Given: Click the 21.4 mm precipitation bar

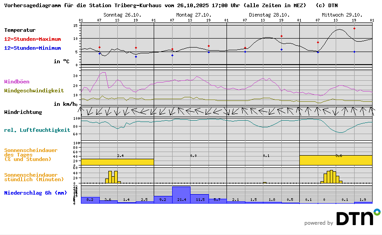Looking at the screenshot, I should pyautogui.click(x=181, y=195).
